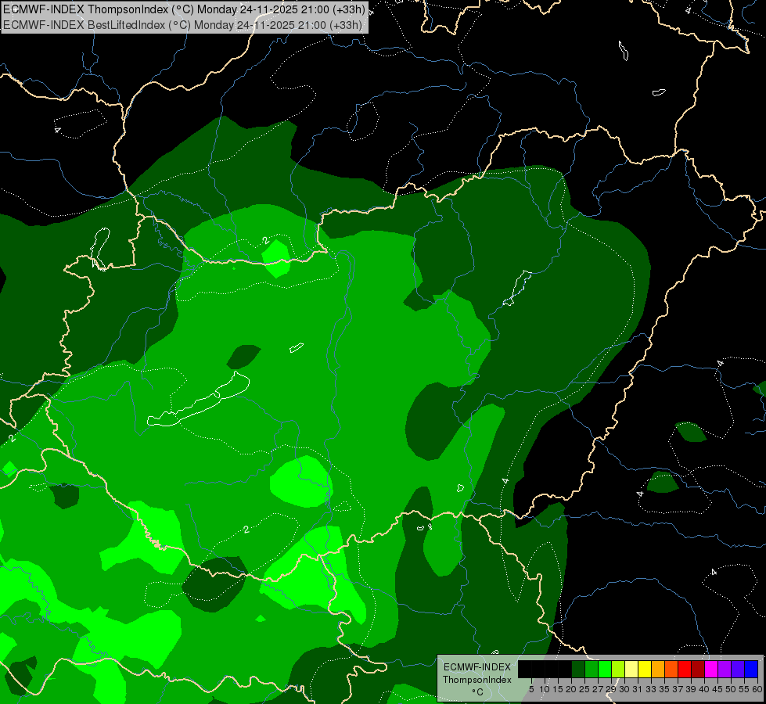Select the pale yellow 30–31 legend swatch
Screen dimensions: 766x704
point(631,669)
